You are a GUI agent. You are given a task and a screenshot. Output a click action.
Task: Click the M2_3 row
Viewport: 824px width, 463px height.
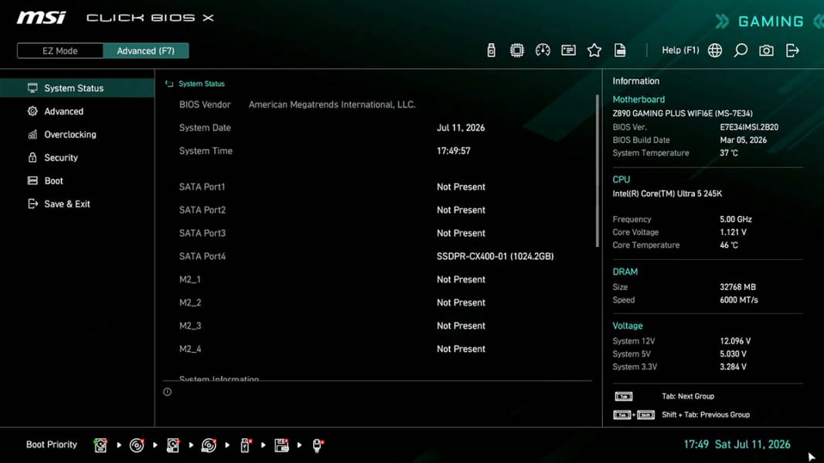coord(378,325)
